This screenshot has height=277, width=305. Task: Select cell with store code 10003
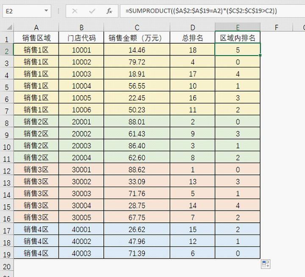coord(81,74)
